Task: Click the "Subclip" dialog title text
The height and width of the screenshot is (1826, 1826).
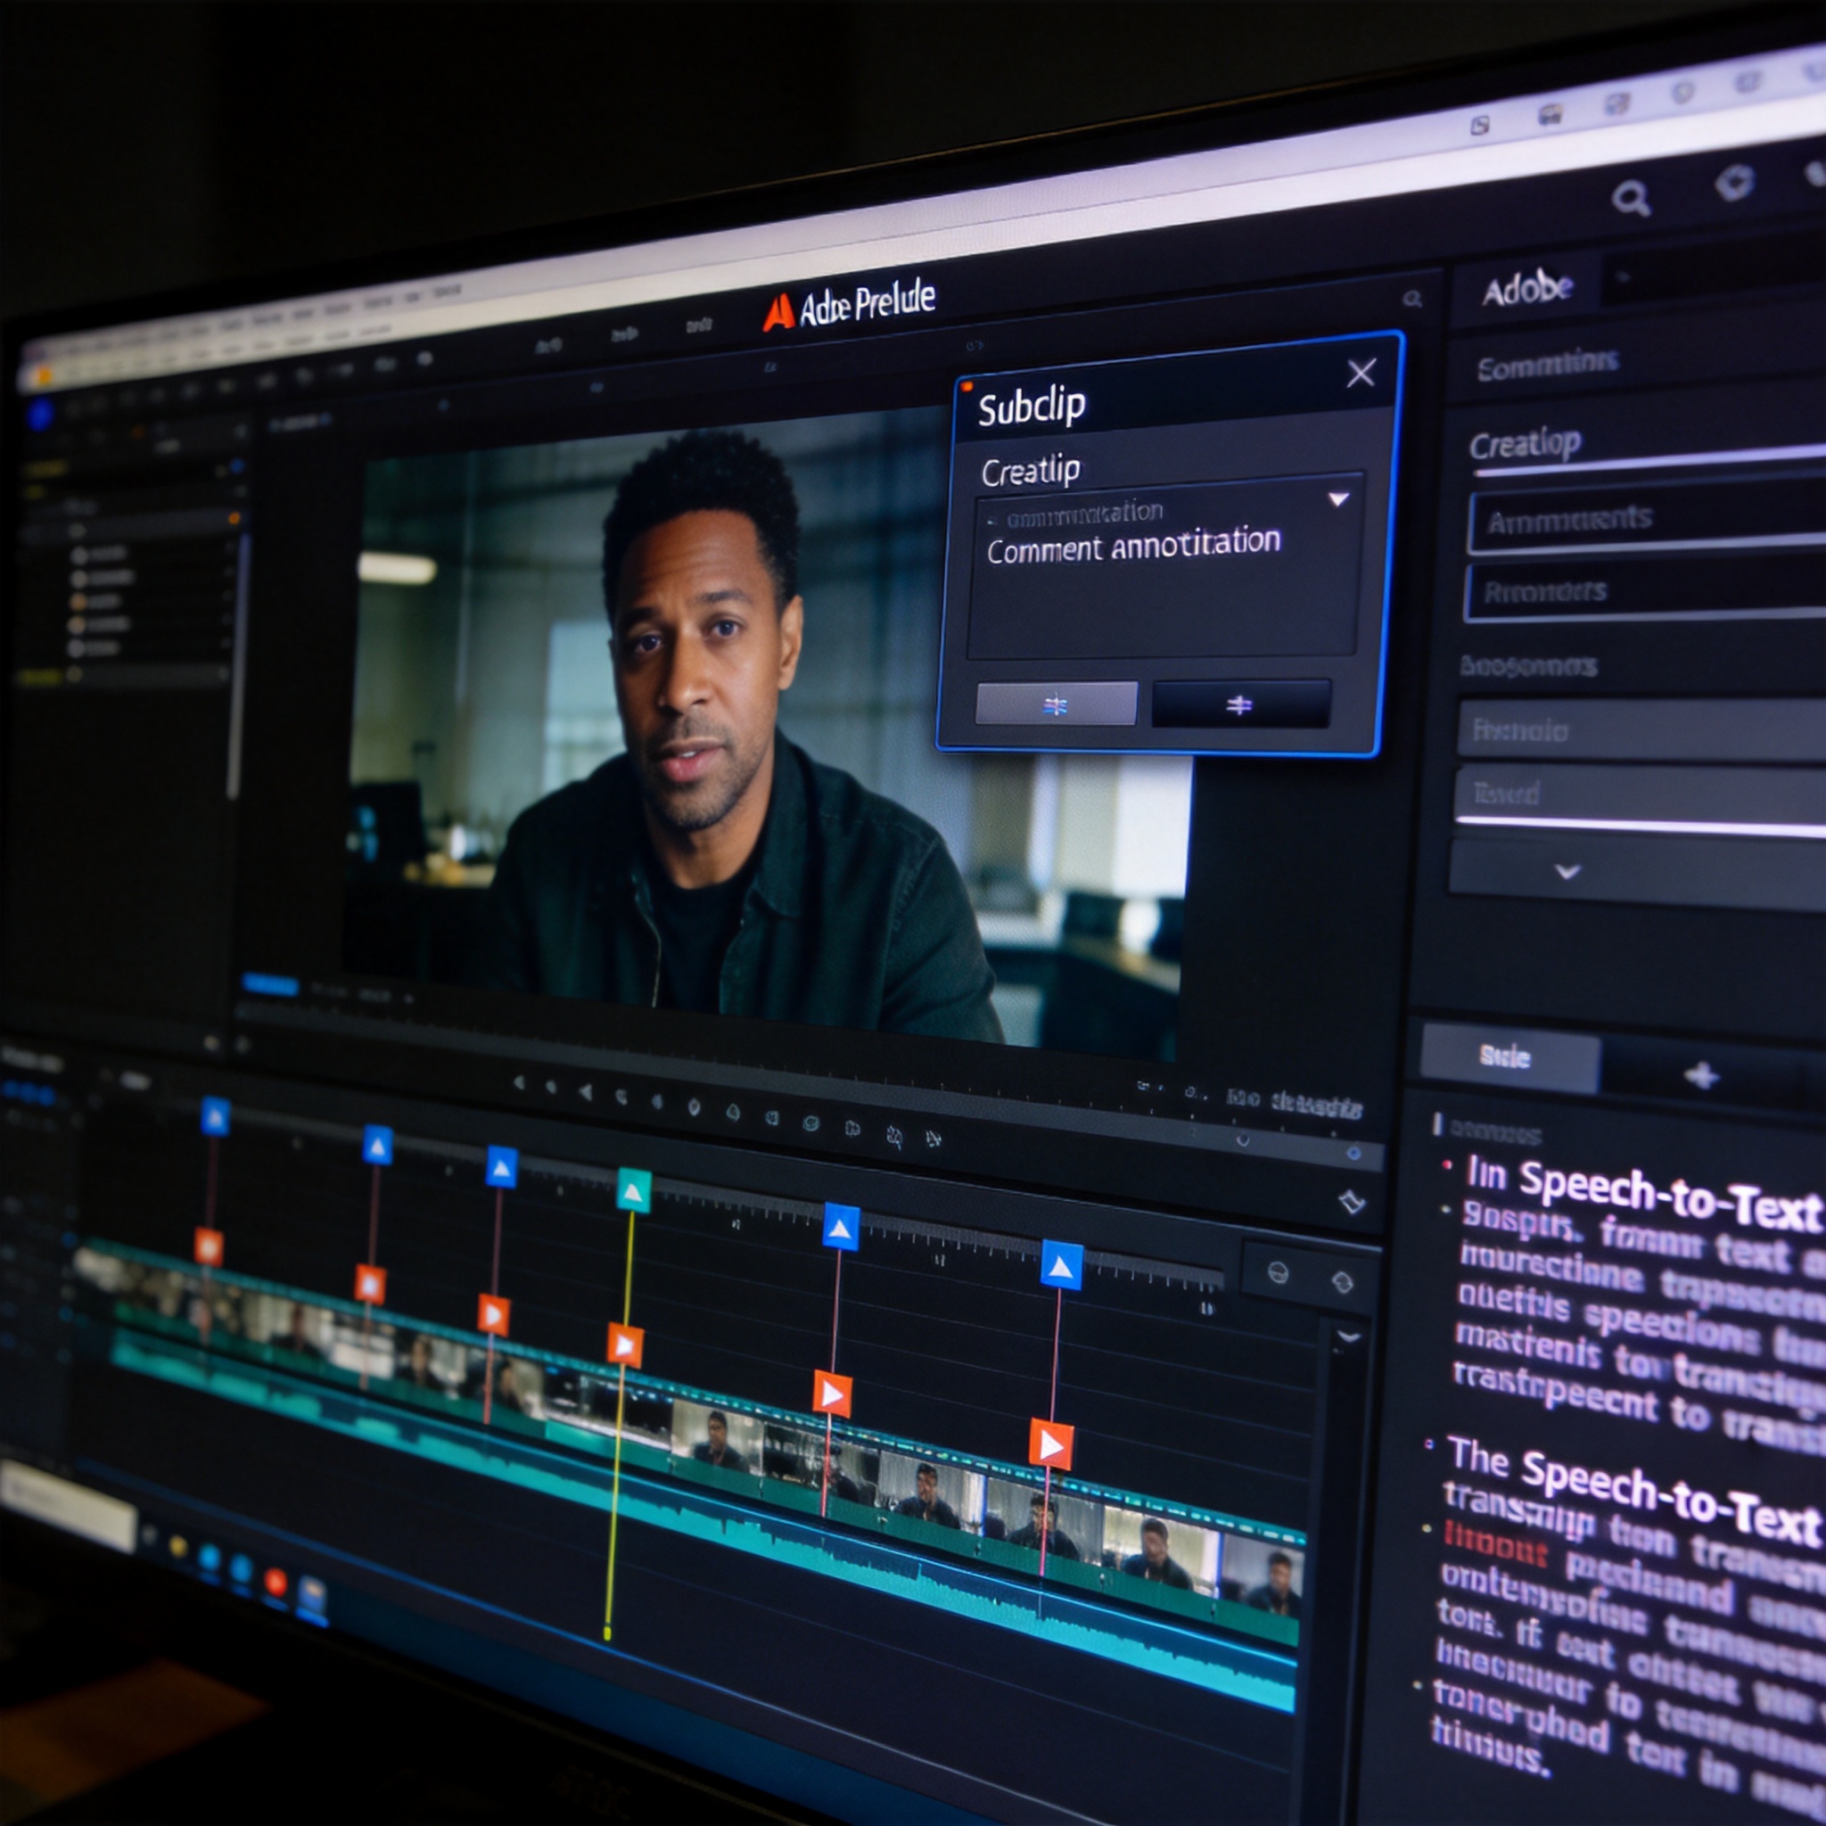Action: 1032,408
